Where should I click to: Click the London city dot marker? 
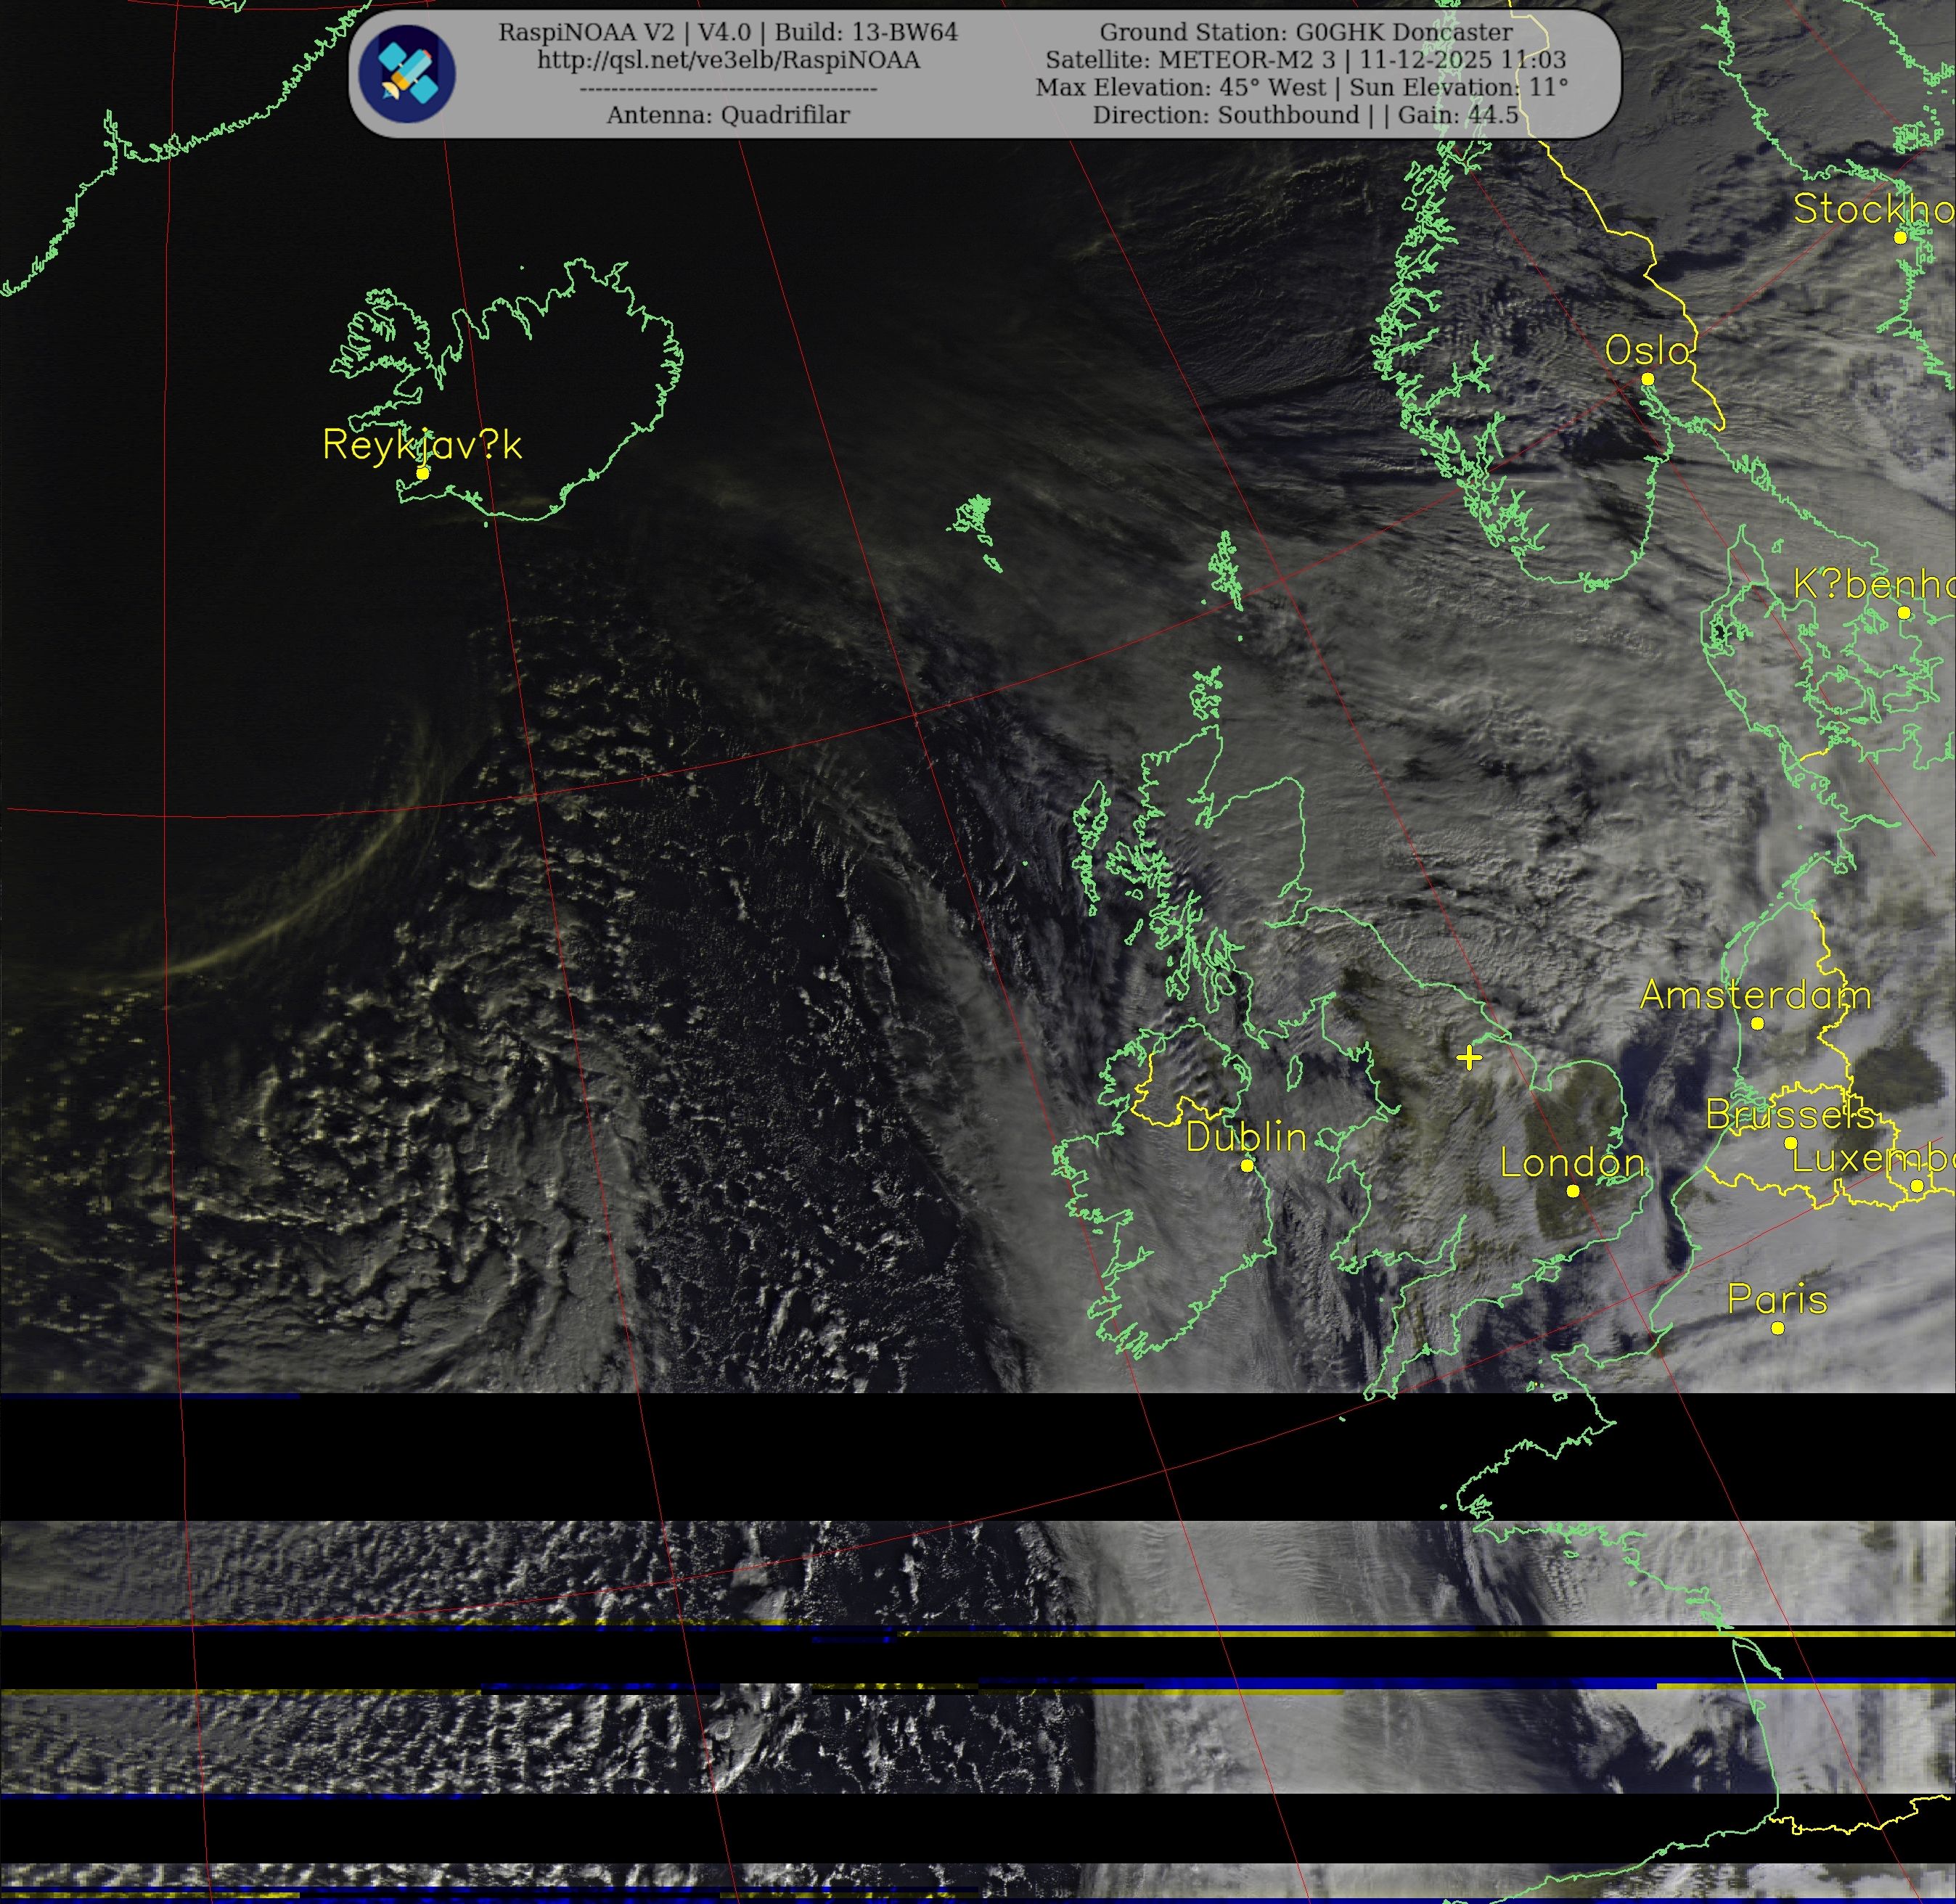[1572, 1191]
